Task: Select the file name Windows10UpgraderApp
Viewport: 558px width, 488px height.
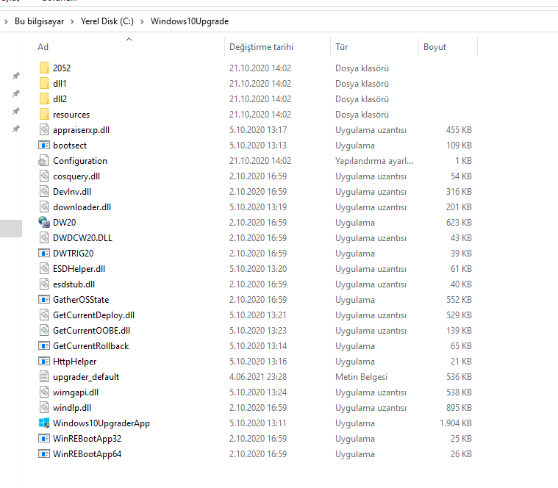Action: coord(101,423)
